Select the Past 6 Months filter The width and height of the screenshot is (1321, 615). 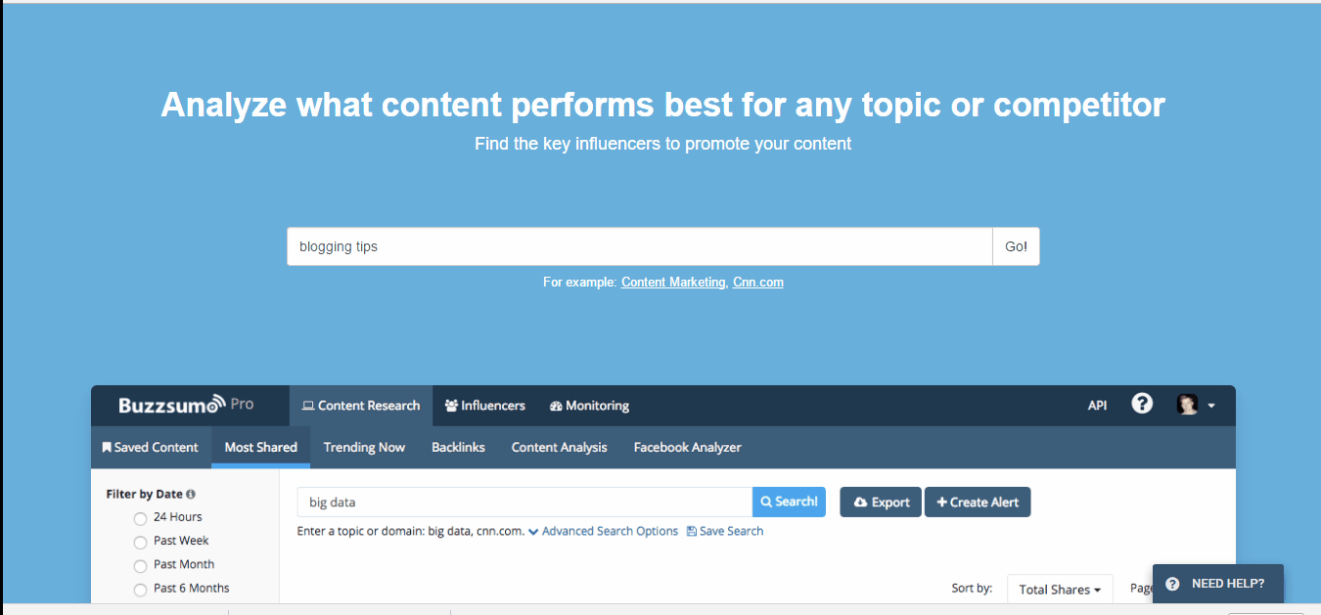(140, 588)
